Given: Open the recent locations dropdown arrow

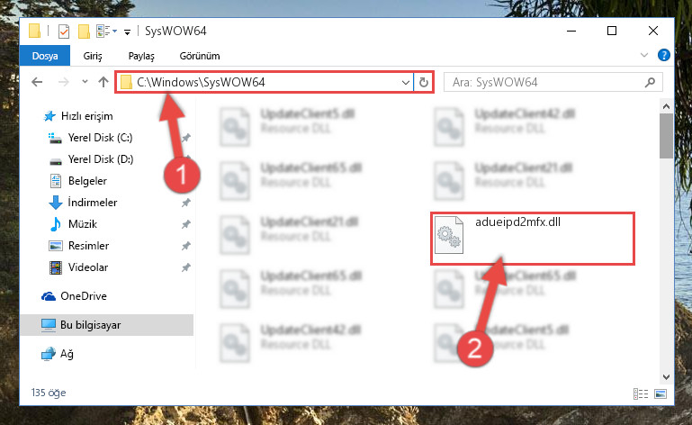Looking at the screenshot, I should (x=85, y=82).
